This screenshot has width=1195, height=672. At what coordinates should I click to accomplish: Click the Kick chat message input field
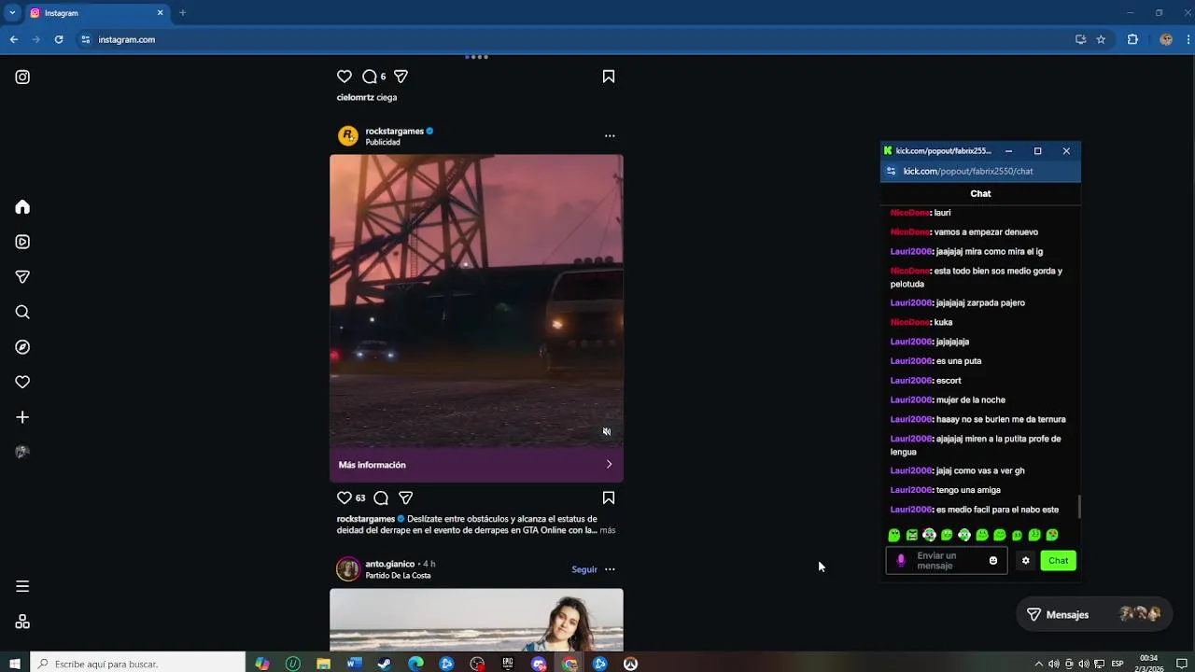pos(946,561)
